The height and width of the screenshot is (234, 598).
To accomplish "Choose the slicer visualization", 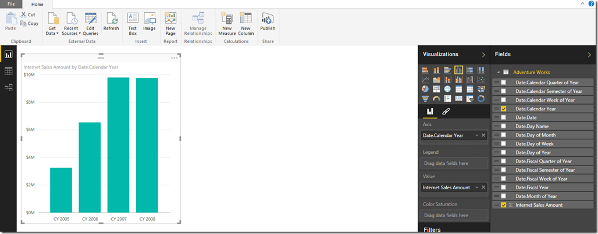I will click(470, 99).
